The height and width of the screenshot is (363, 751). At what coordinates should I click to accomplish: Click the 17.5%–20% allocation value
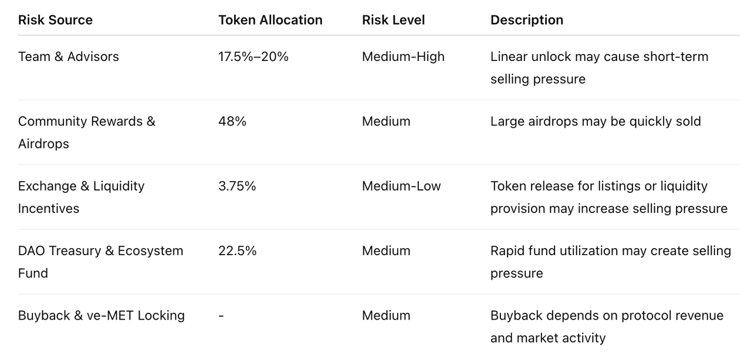pyautogui.click(x=253, y=57)
